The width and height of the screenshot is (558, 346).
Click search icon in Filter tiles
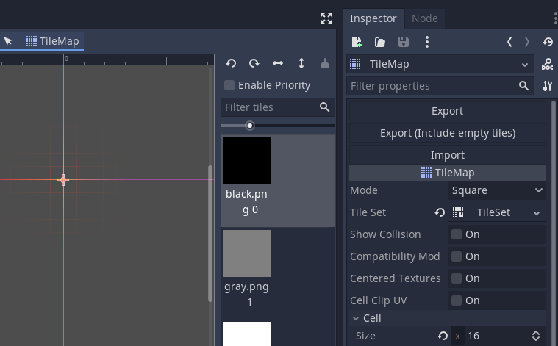[x=324, y=107]
